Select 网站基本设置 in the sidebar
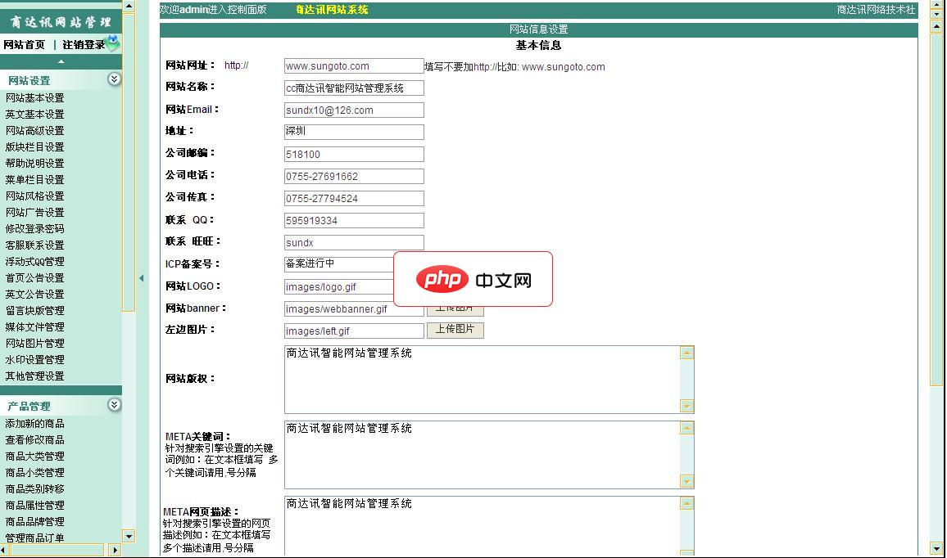 coord(33,97)
